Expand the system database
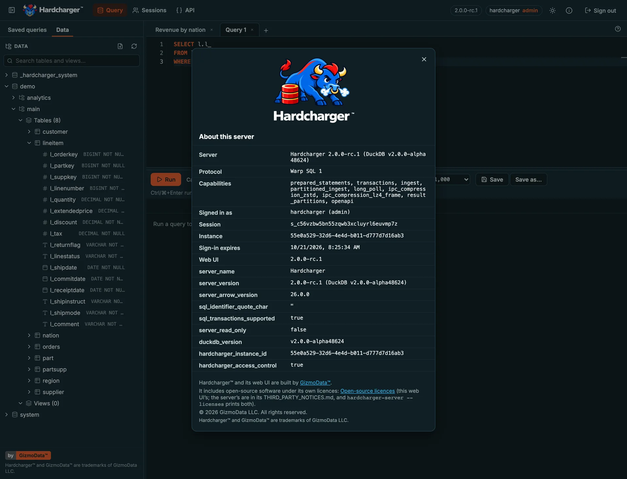The height and width of the screenshot is (479, 627). pyautogui.click(x=7, y=415)
